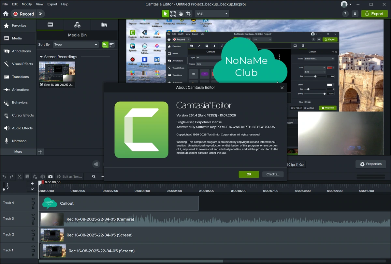Split clip at the playhead
The image size is (391, 264).
[x=43, y=177]
